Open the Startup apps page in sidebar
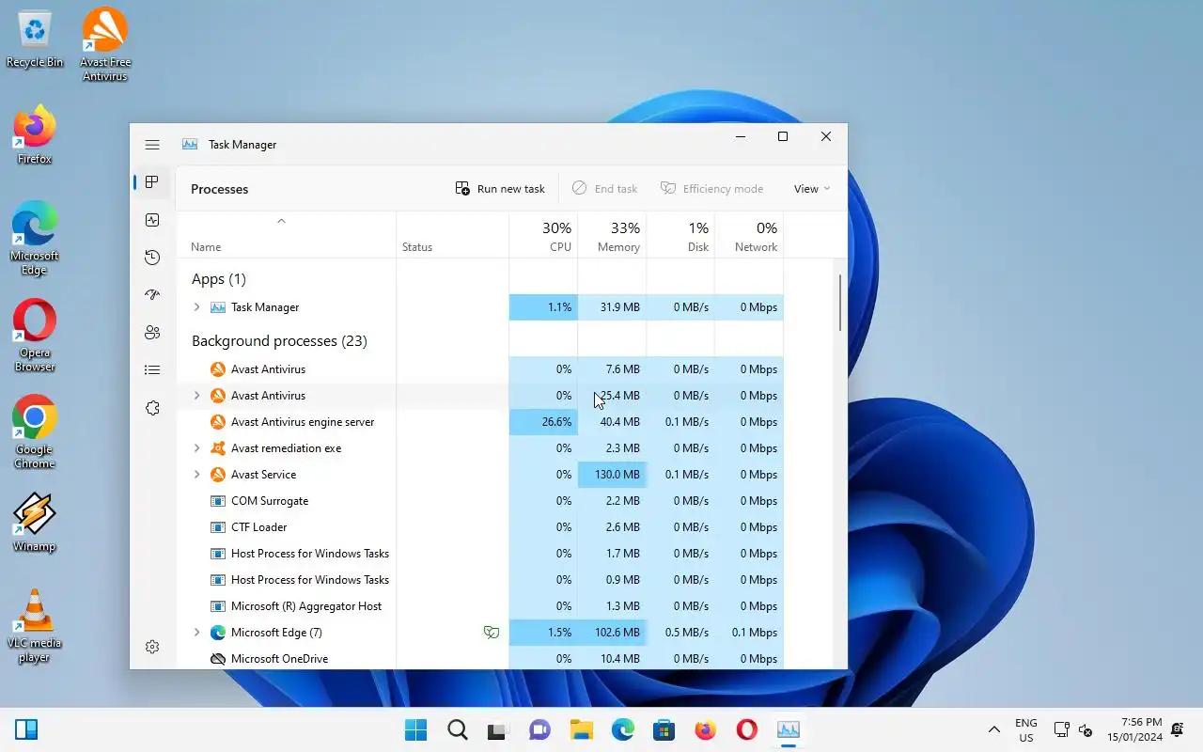 point(152,295)
